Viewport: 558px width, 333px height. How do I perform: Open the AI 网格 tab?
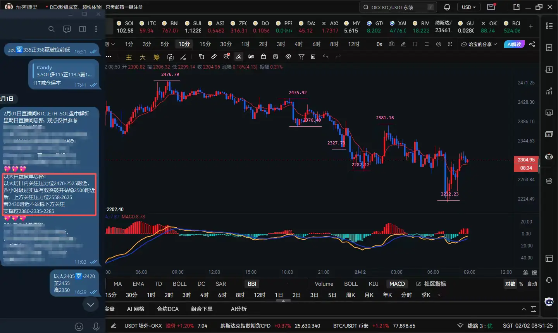(136, 309)
